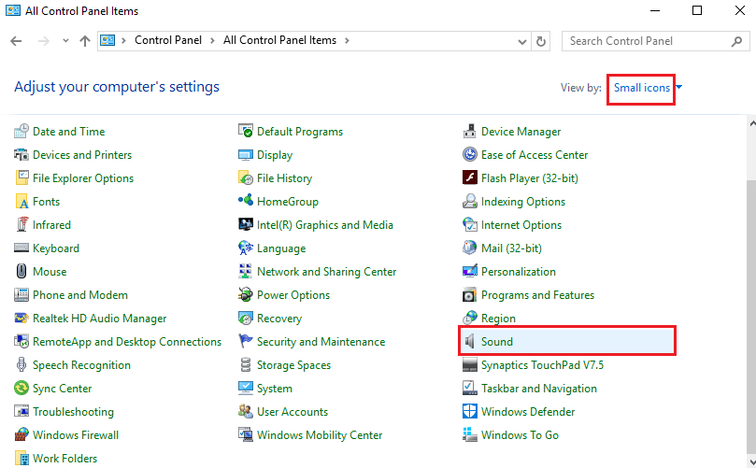The height and width of the screenshot is (468, 756).
Task: Click the Sync Center green icon
Action: coord(21,388)
